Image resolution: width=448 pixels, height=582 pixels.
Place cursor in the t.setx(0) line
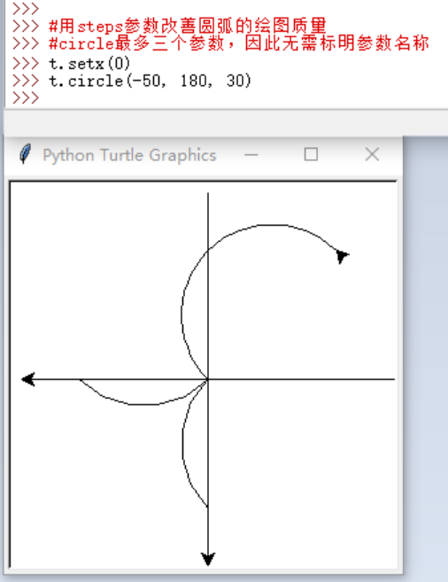[89, 64]
